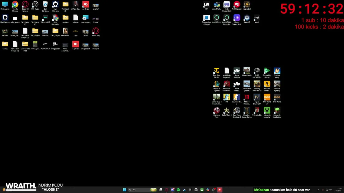Viewport: 344px width, 193px height.
Task: Select the Euro Truck Simulator 2 shortcut
Action: [x=237, y=113]
